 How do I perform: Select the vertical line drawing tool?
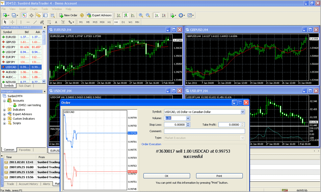click(x=21, y=22)
